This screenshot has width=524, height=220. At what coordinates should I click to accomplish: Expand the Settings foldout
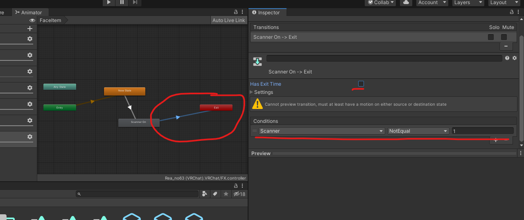252,92
